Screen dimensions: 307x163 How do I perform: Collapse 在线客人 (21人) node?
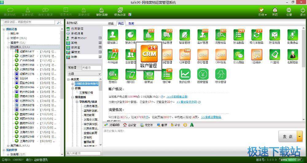point(8,47)
